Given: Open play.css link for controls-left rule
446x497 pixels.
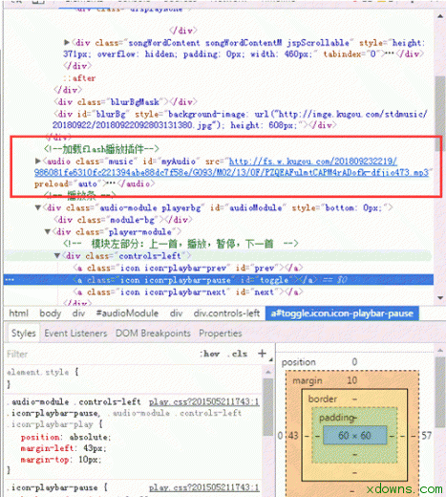Looking at the screenshot, I should [x=204, y=402].
